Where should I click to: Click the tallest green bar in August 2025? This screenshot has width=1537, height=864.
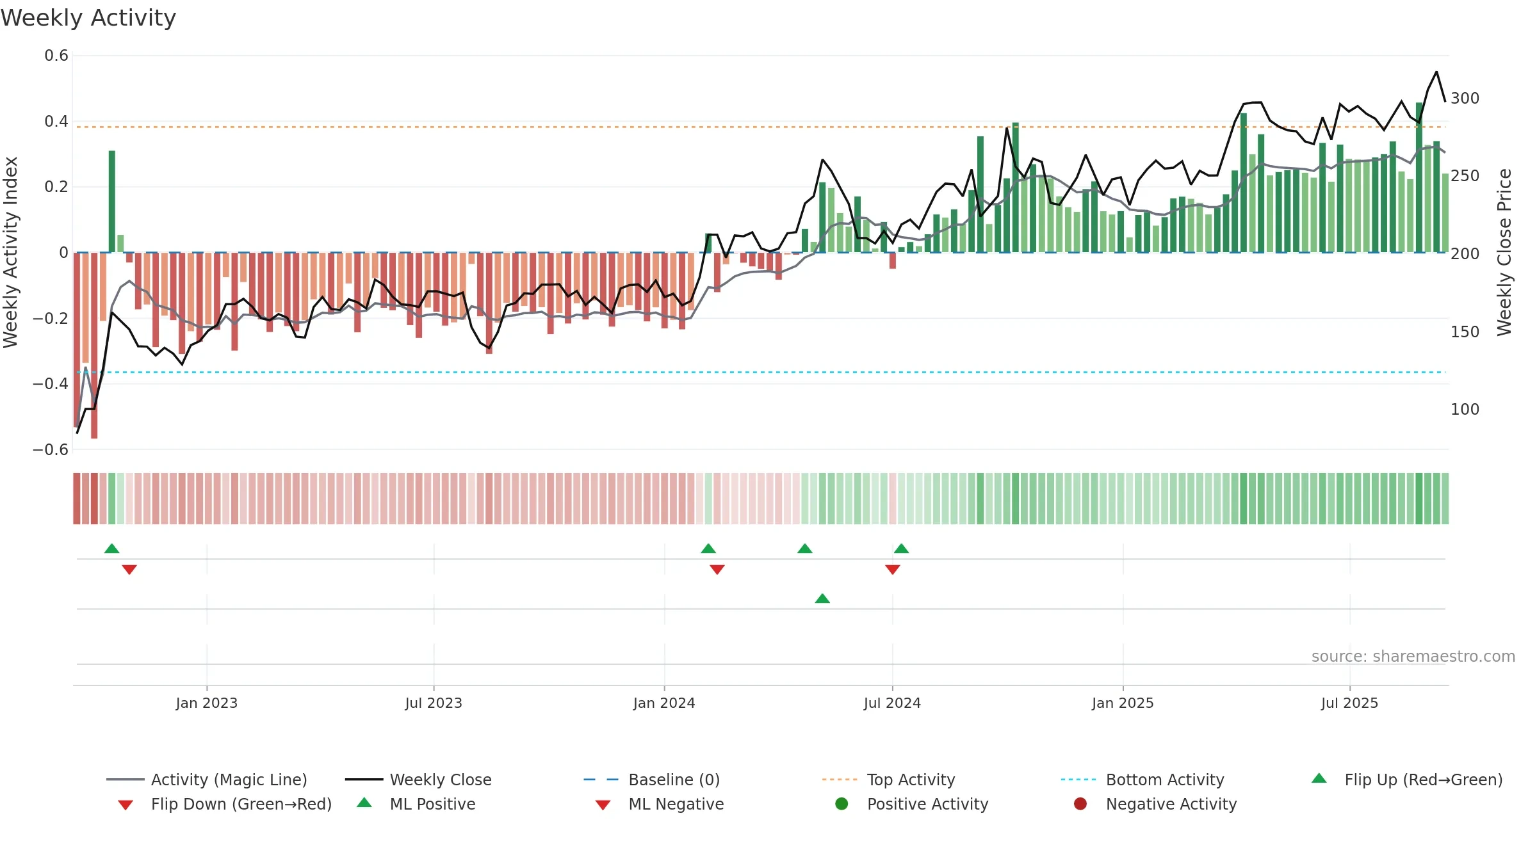[x=1419, y=177]
